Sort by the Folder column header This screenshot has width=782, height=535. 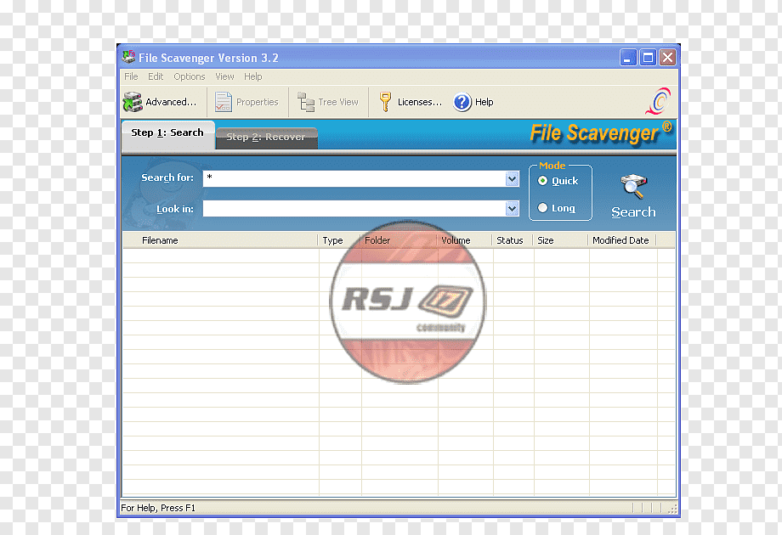click(398, 240)
